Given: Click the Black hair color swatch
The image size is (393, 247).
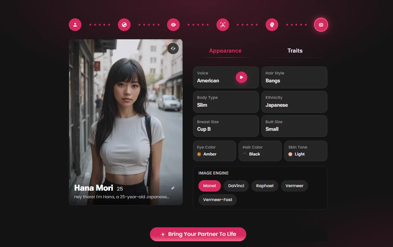Looking at the screenshot, I should point(245,154).
